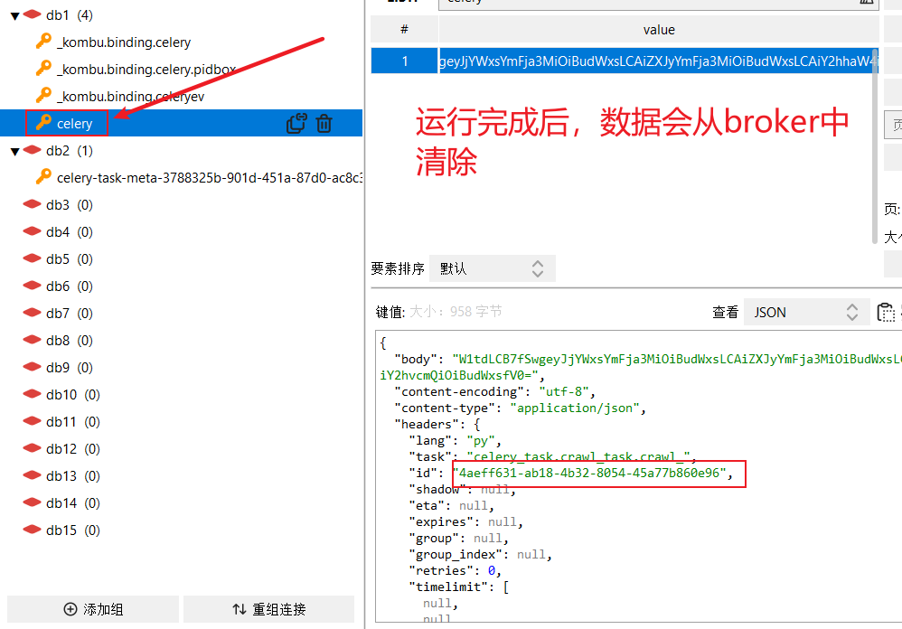Click the "lang": "py" line
The image size is (902, 629).
[x=455, y=441]
